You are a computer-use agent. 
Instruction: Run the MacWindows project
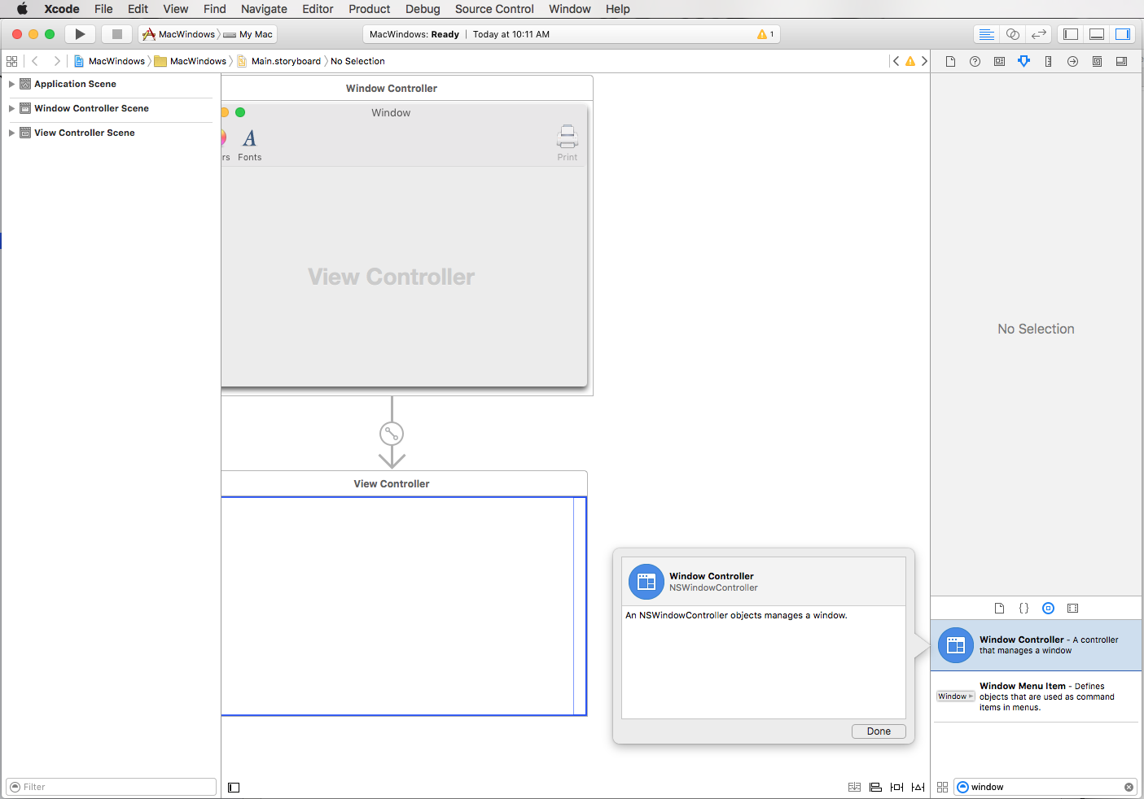(79, 34)
